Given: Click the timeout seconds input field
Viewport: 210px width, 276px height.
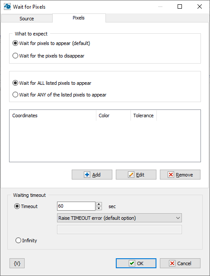Looking at the screenshot, I should click(x=76, y=206).
